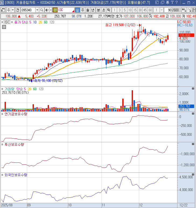The image size is (196, 208).
Task: Open the data grid table icon on chart
Action: point(4,27)
